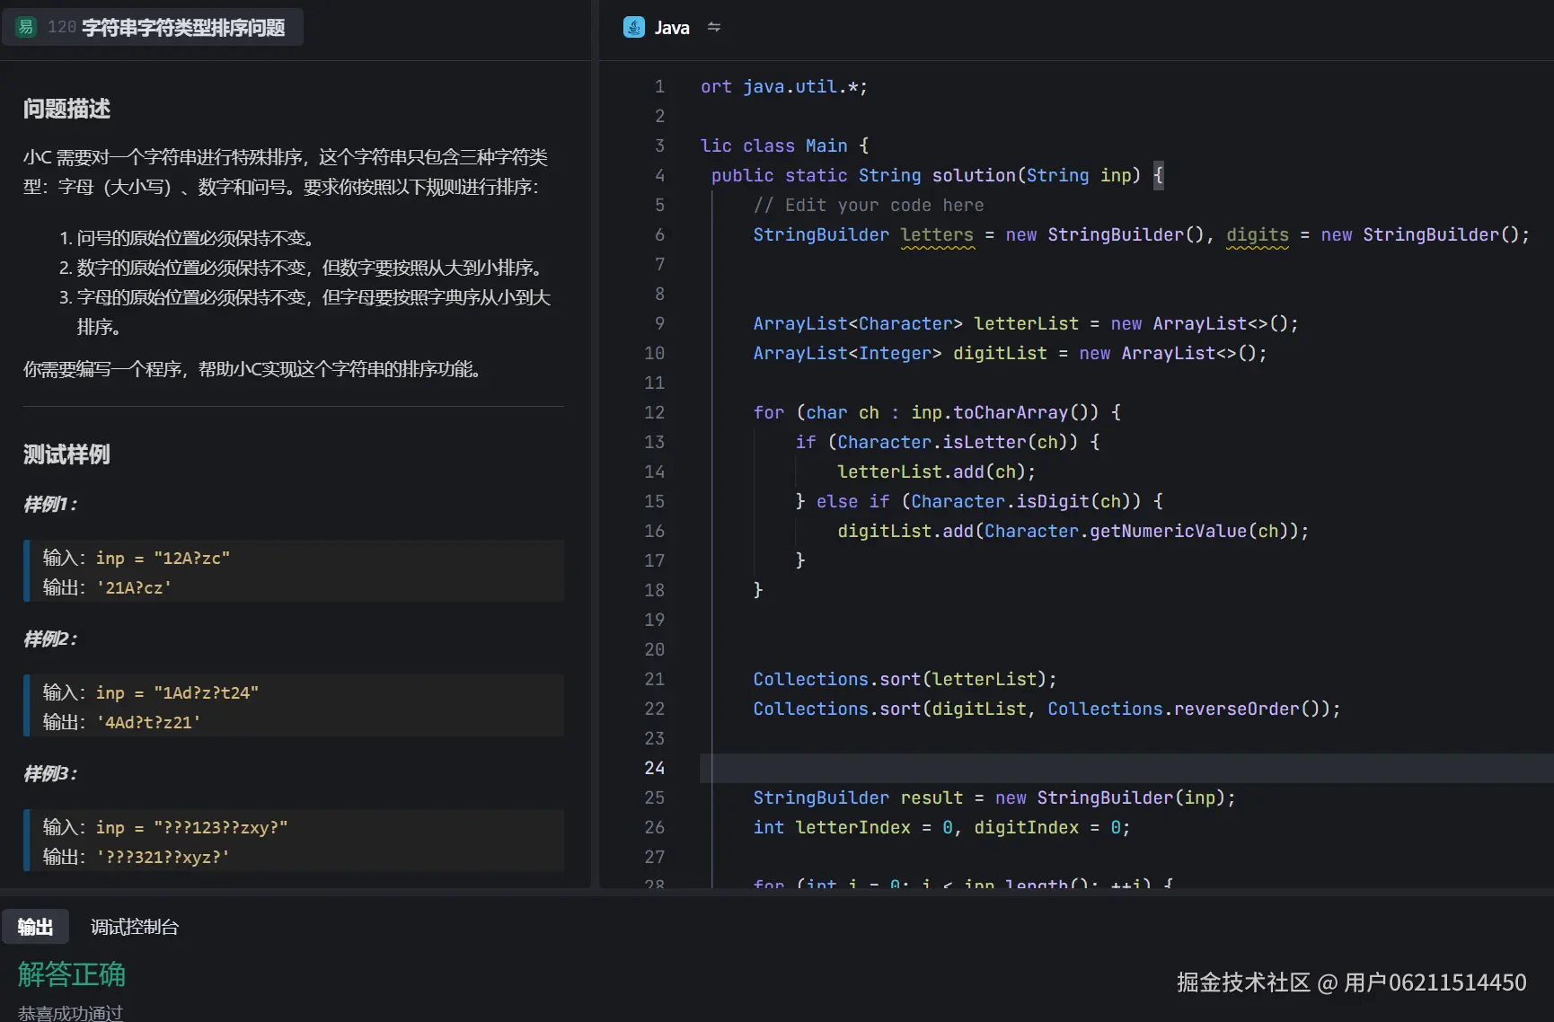
Task: Click 'Collections.sort(letterList);' on line 21
Action: pos(905,680)
